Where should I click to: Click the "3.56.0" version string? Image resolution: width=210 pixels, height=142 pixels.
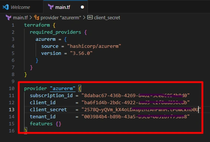coord(81,53)
